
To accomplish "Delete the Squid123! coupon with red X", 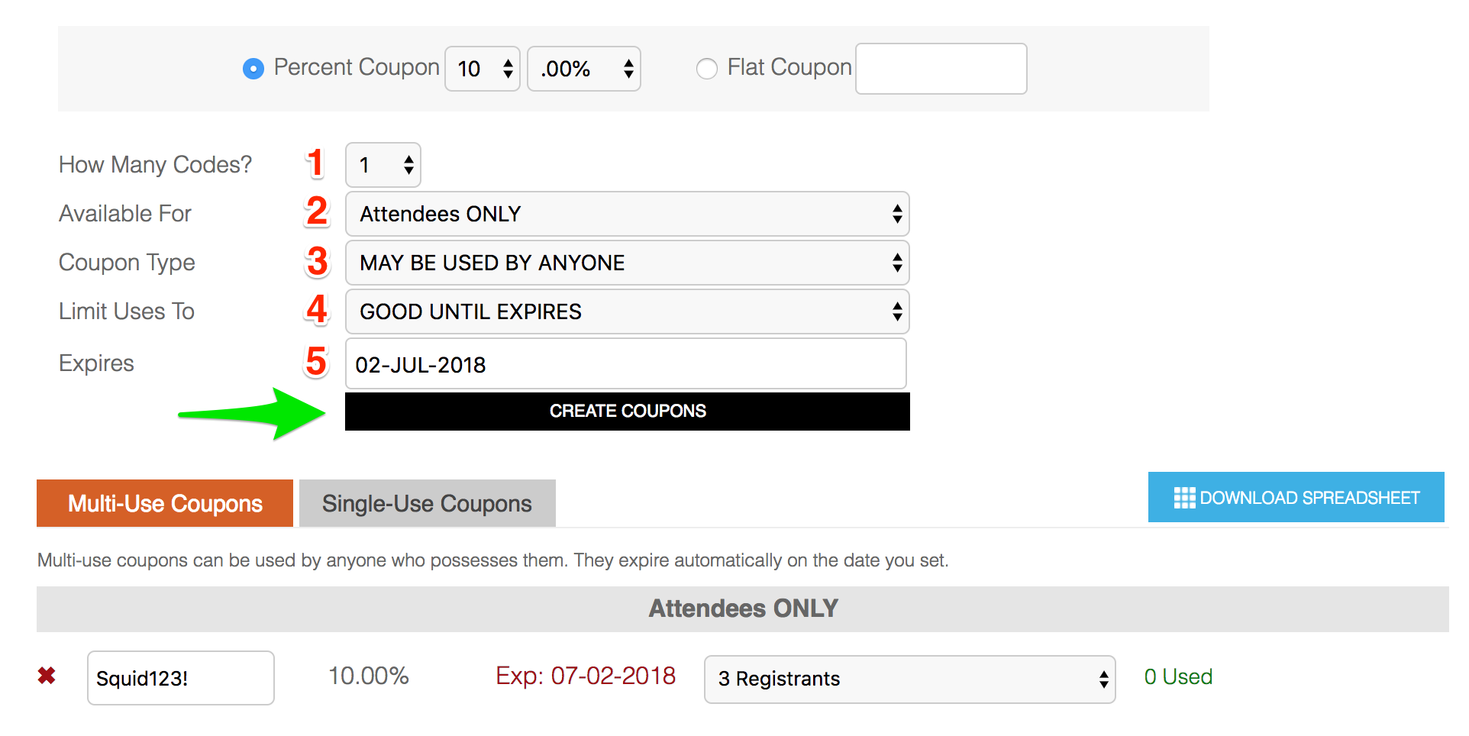I will click(x=47, y=676).
